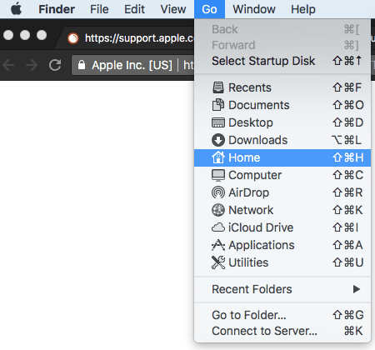Click the green zoom window button
Image resolution: width=375 pixels, height=350 pixels.
point(42,35)
